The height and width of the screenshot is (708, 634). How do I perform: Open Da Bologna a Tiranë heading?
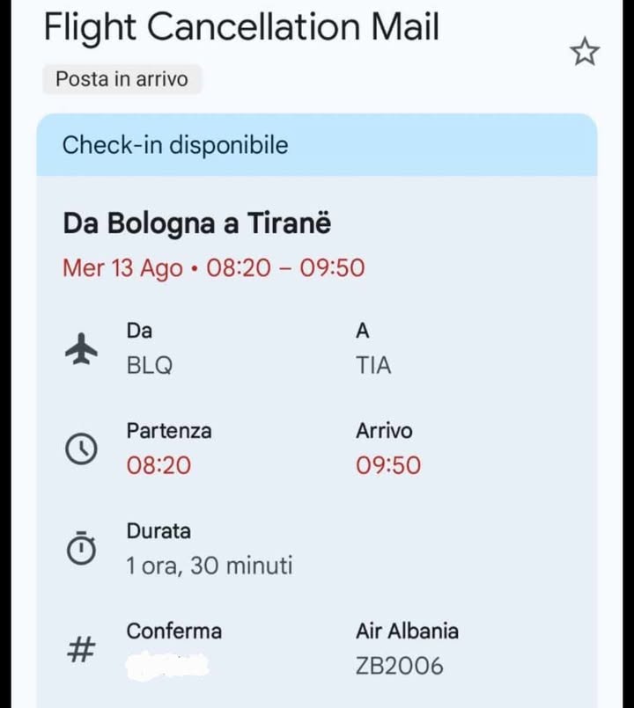pyautogui.click(x=197, y=223)
